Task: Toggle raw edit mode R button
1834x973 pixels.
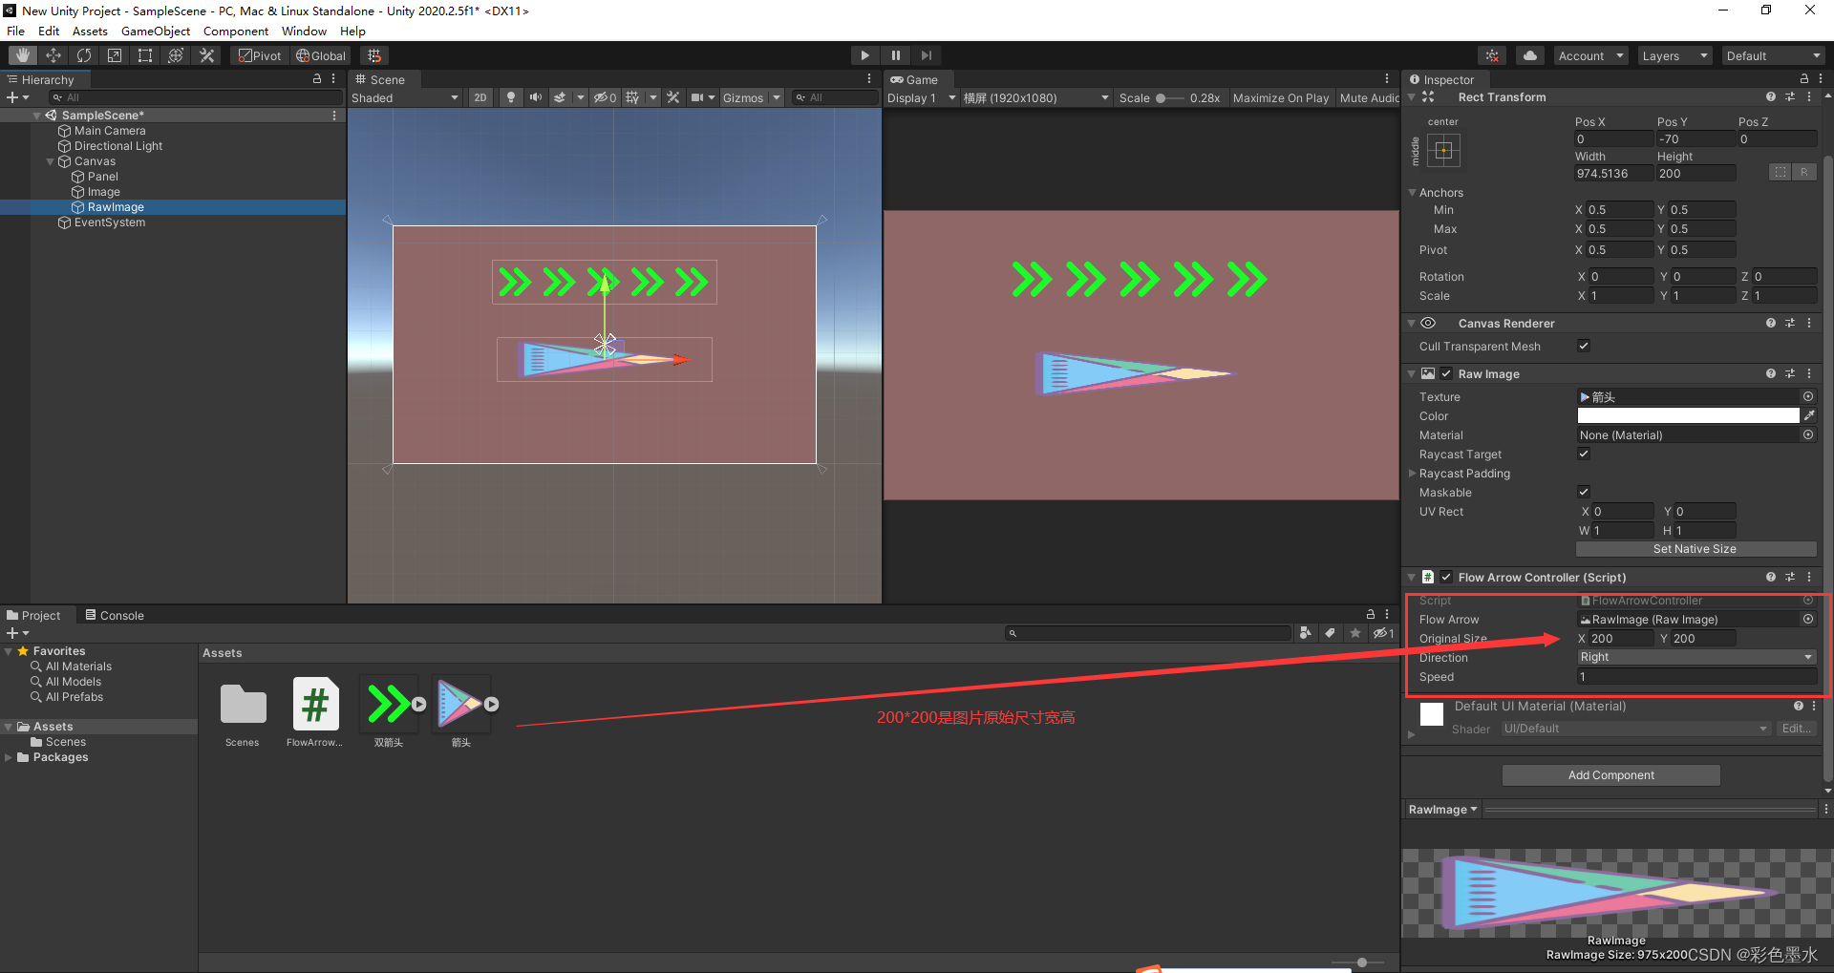Action: 1803,173
